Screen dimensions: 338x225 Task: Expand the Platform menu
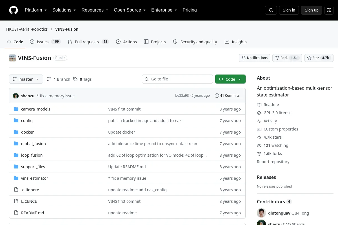pyautogui.click(x=36, y=10)
